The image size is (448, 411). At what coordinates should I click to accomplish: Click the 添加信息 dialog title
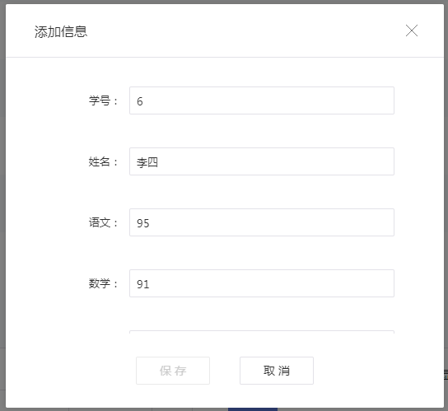pos(61,31)
